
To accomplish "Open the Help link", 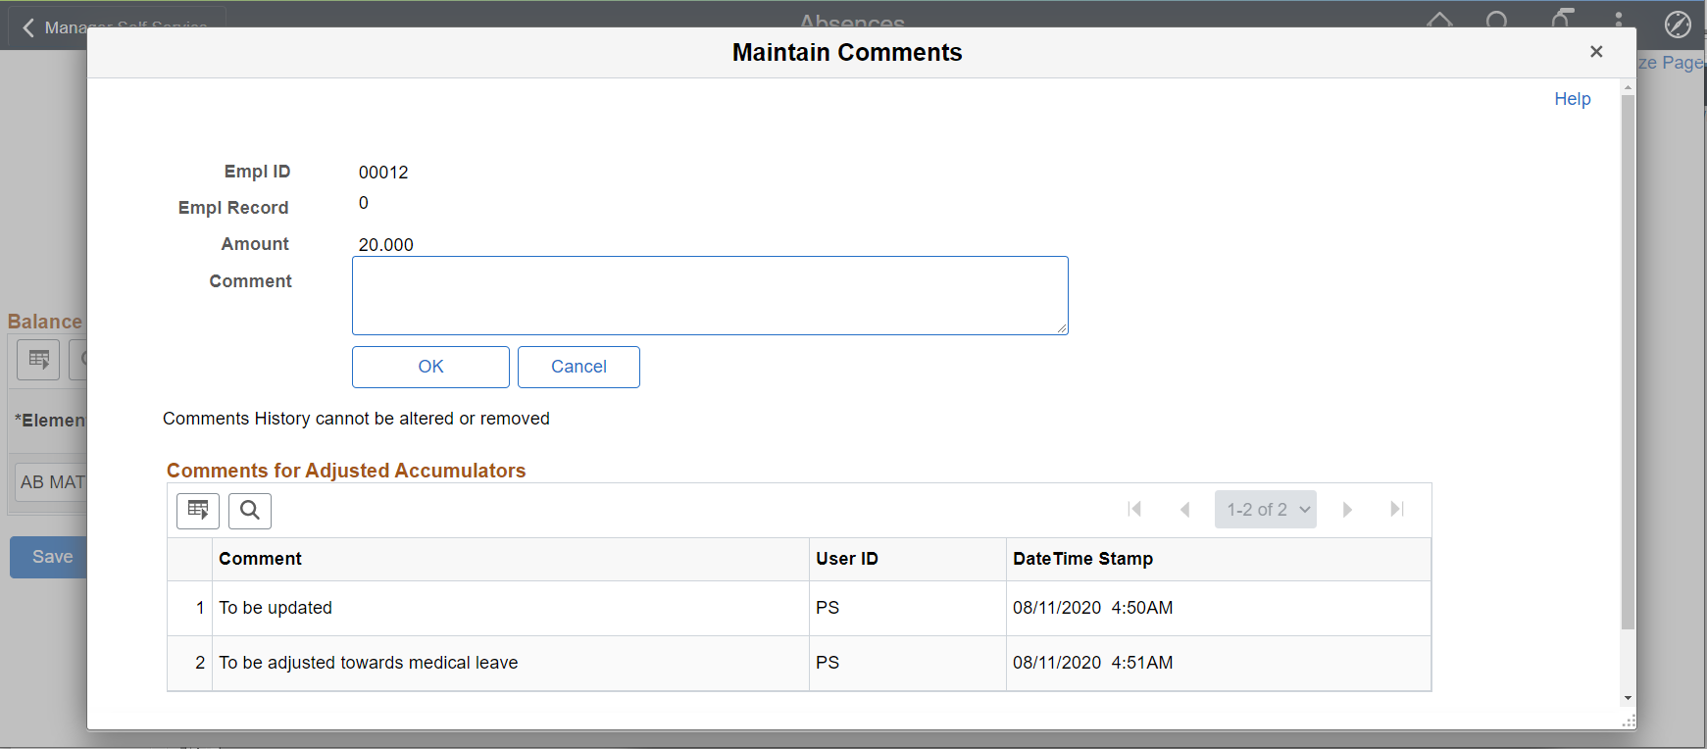I will pyautogui.click(x=1572, y=99).
